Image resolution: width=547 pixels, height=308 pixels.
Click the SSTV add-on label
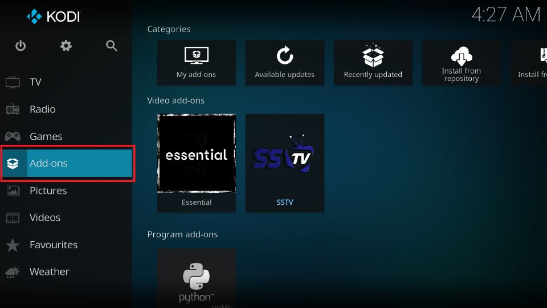point(285,202)
